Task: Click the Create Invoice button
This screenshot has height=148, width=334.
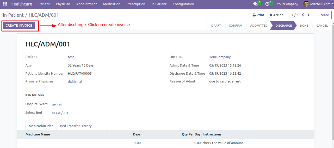Action: pos(19,26)
